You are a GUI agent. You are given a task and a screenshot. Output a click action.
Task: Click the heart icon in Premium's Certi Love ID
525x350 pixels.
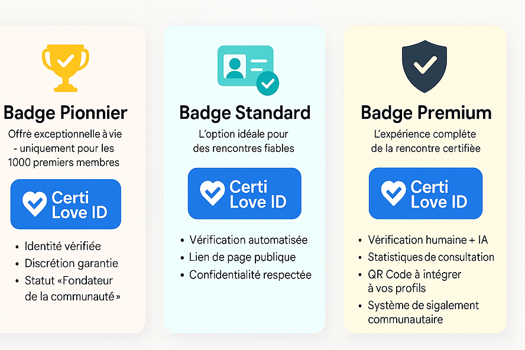tap(393, 193)
